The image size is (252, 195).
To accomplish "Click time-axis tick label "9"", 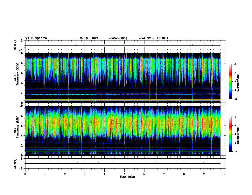I will click(x=204, y=174).
